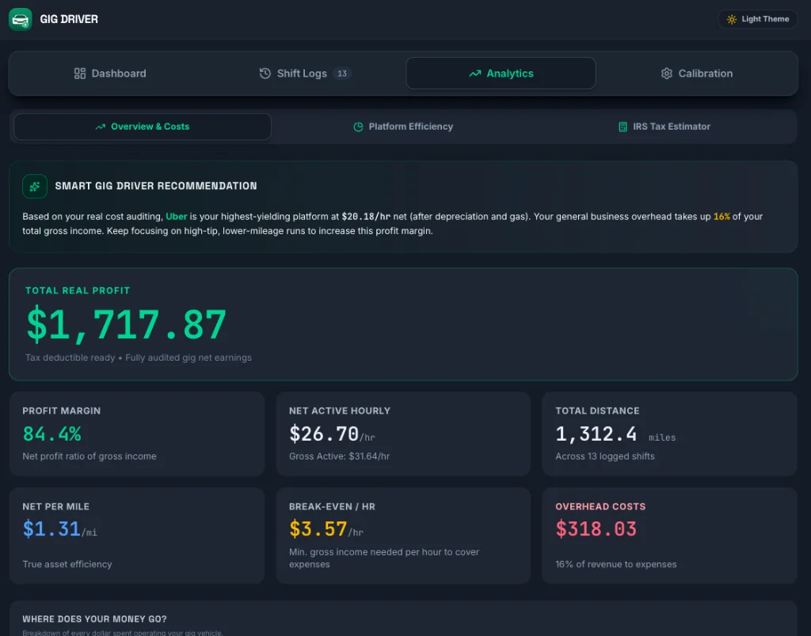811x636 pixels.
Task: Click the Total Distance card label
Action: click(597, 411)
